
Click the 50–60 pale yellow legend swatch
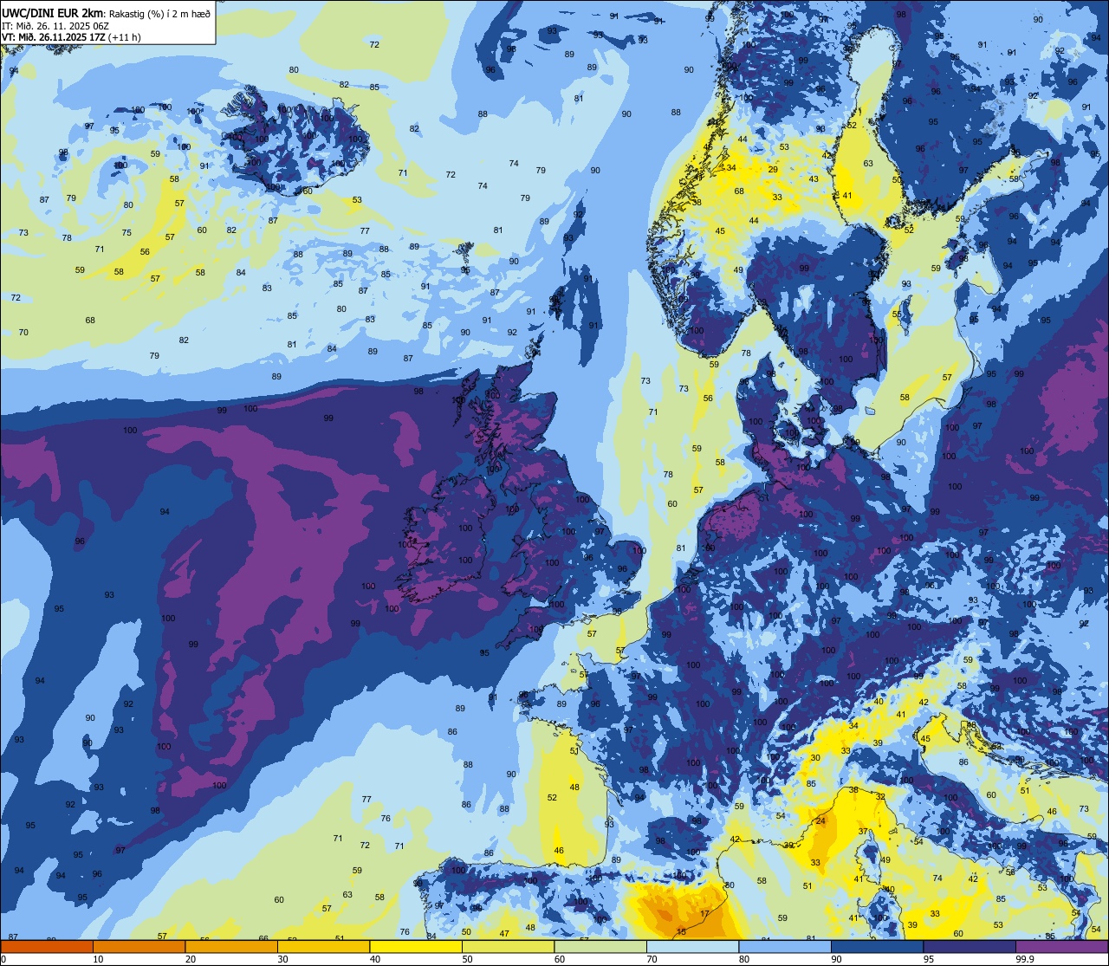coord(508,947)
